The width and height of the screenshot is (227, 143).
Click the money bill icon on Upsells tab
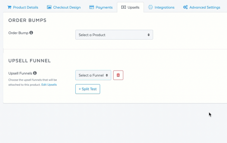point(124,7)
